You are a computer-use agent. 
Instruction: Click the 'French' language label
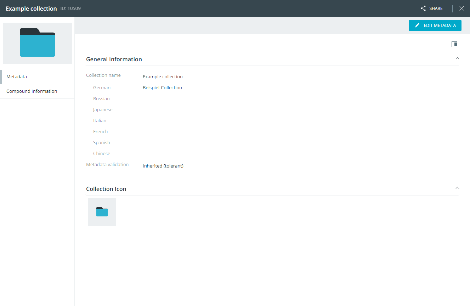101,132
